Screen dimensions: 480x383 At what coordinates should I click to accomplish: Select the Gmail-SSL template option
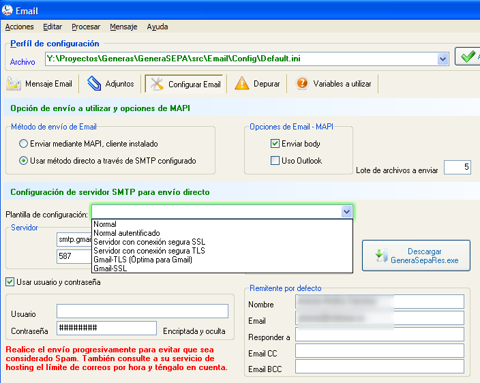222,269
